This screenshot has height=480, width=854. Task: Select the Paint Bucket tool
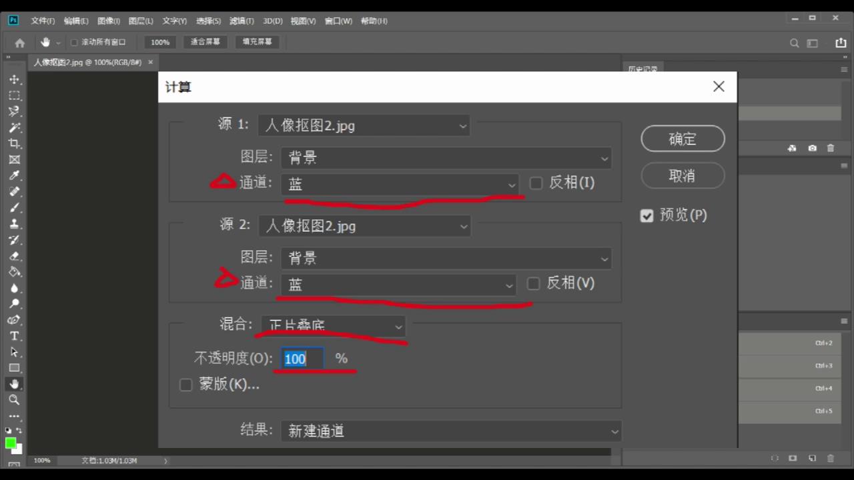15,271
